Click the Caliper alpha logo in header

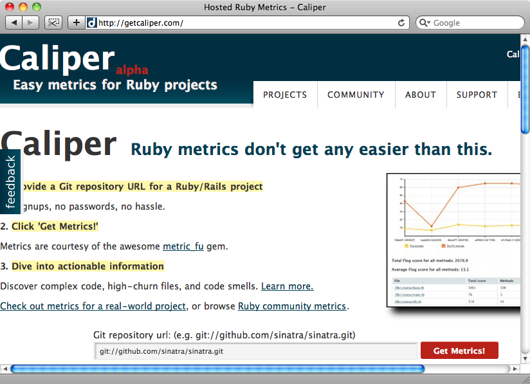pyautogui.click(x=74, y=60)
